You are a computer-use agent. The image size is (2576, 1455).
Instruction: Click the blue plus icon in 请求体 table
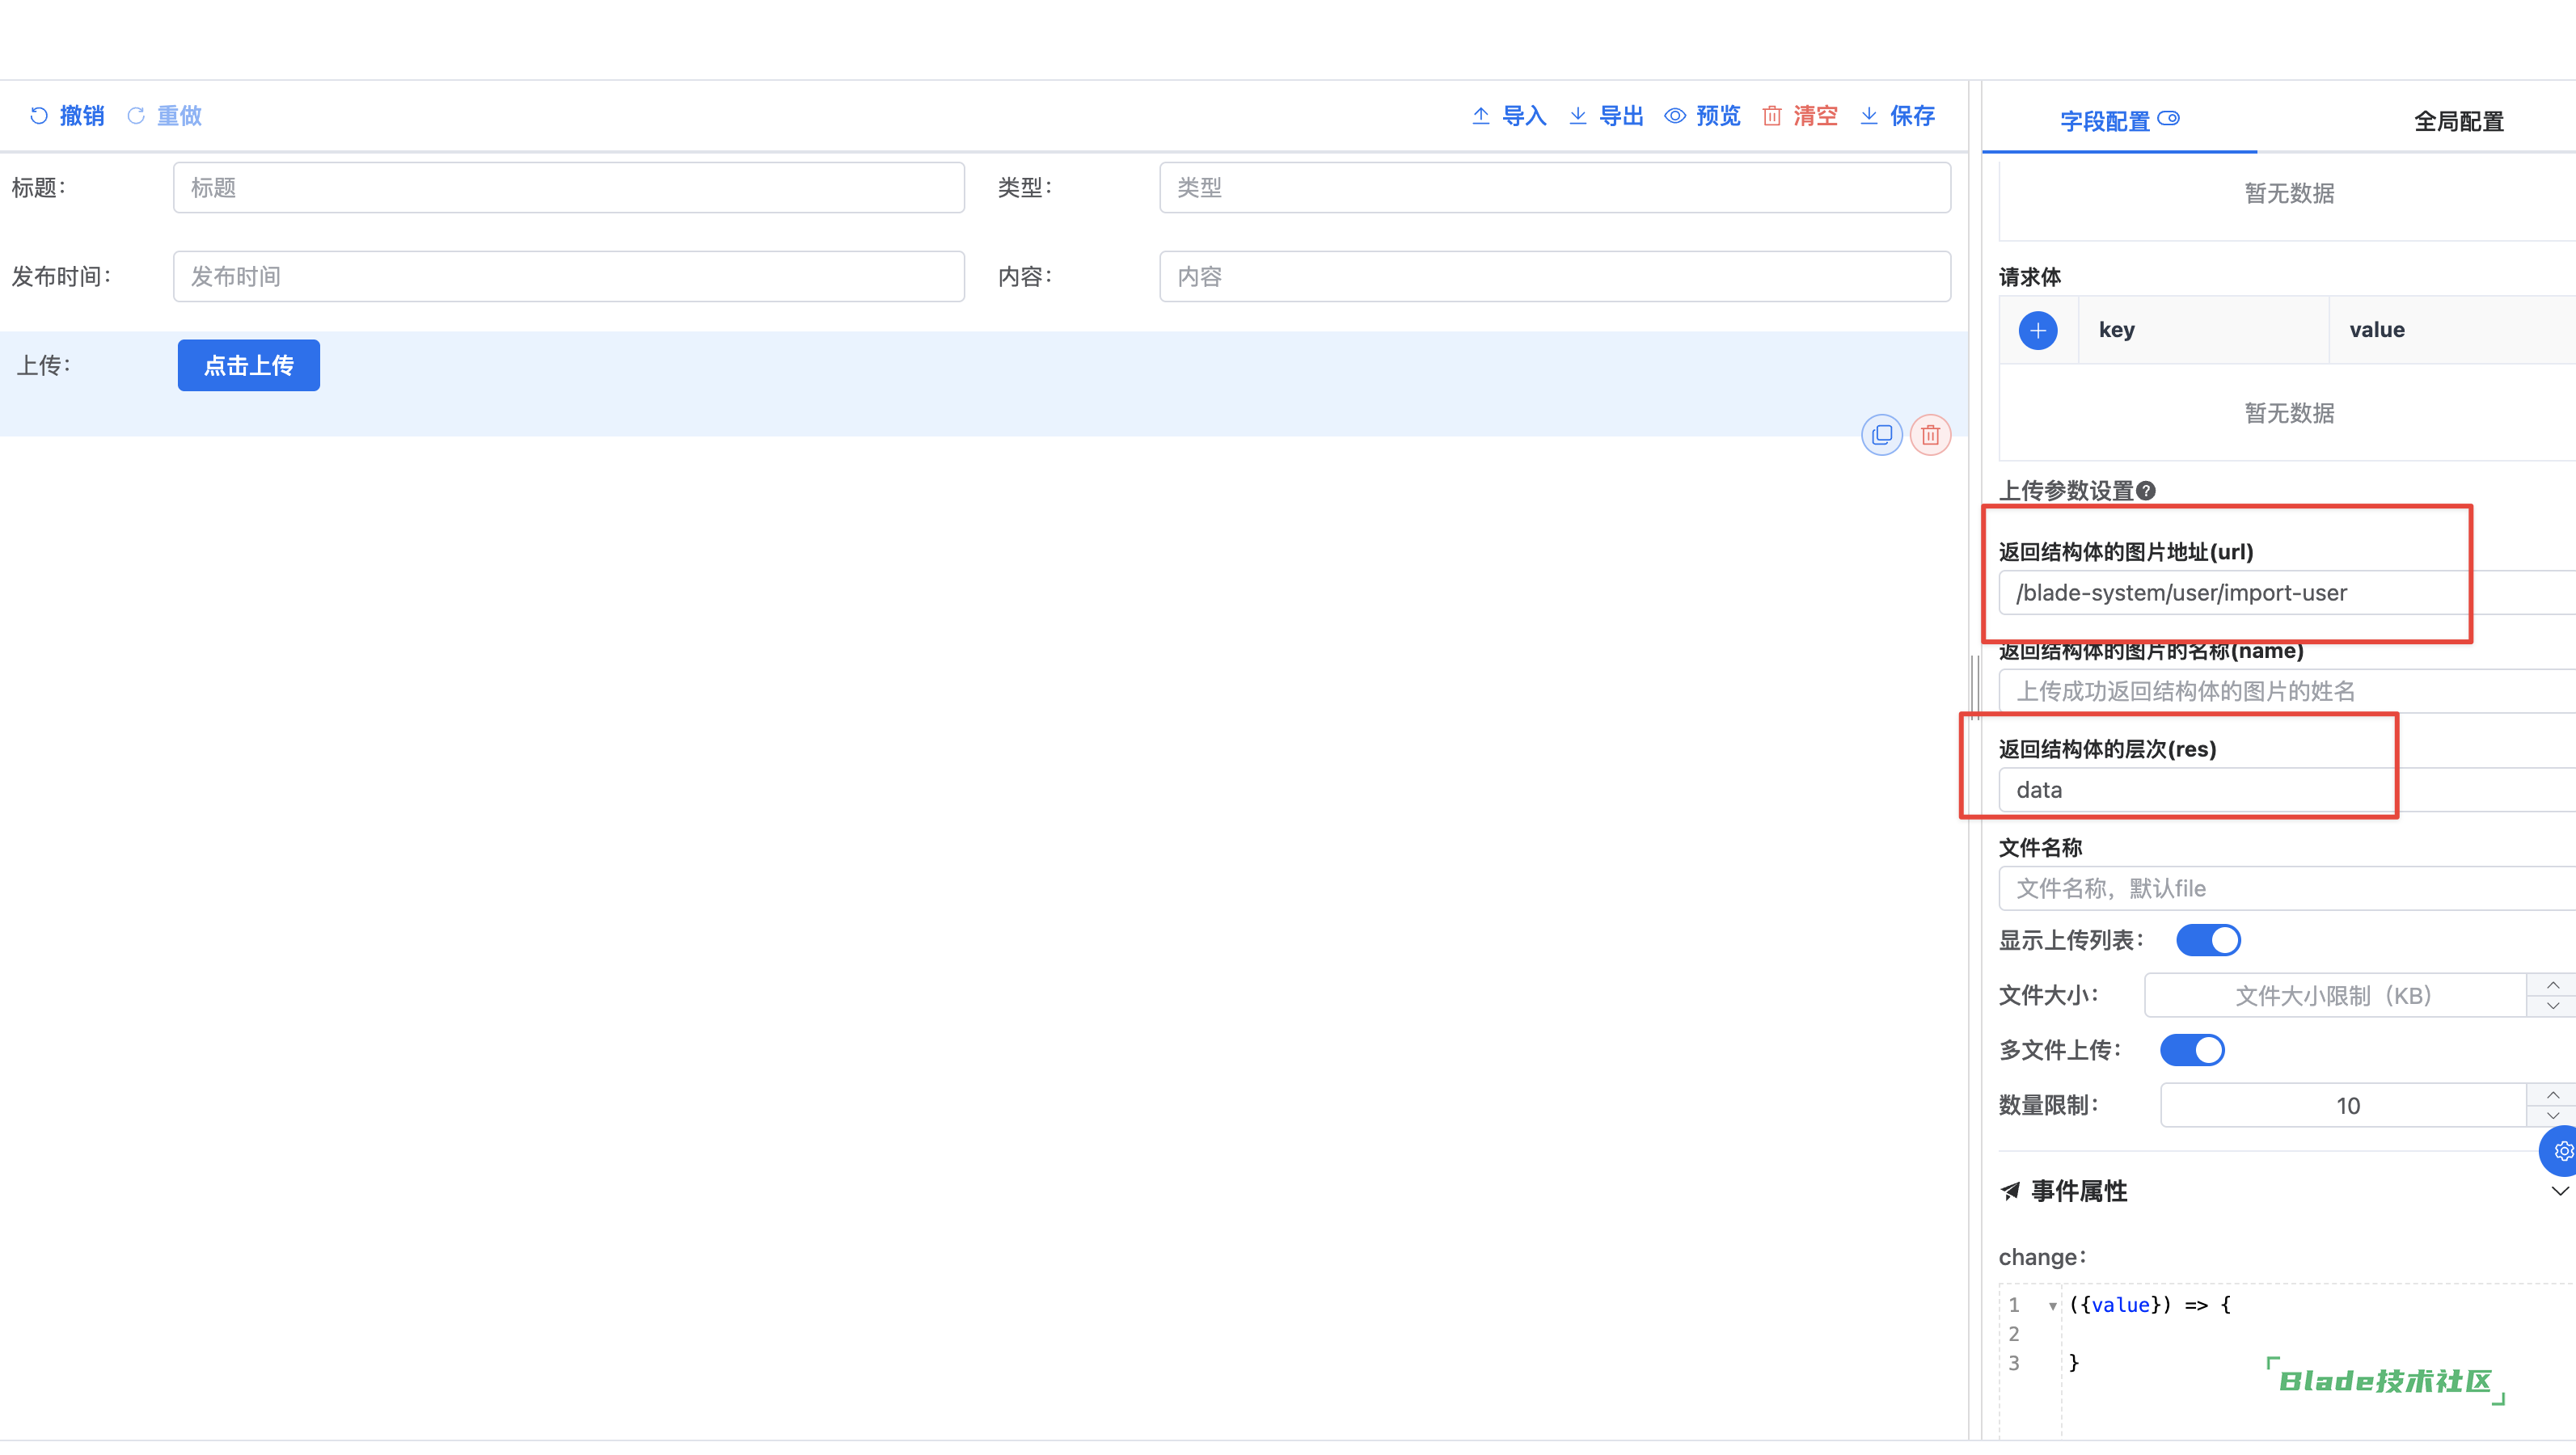pyautogui.click(x=2037, y=330)
